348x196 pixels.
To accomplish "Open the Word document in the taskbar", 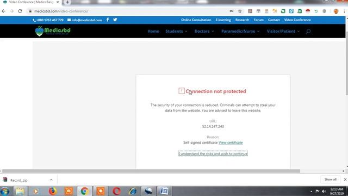I will point(164,191).
